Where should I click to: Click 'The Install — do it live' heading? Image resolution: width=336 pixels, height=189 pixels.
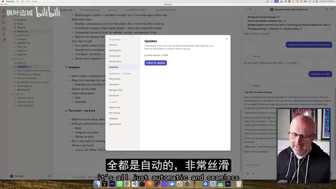[x=82, y=111]
